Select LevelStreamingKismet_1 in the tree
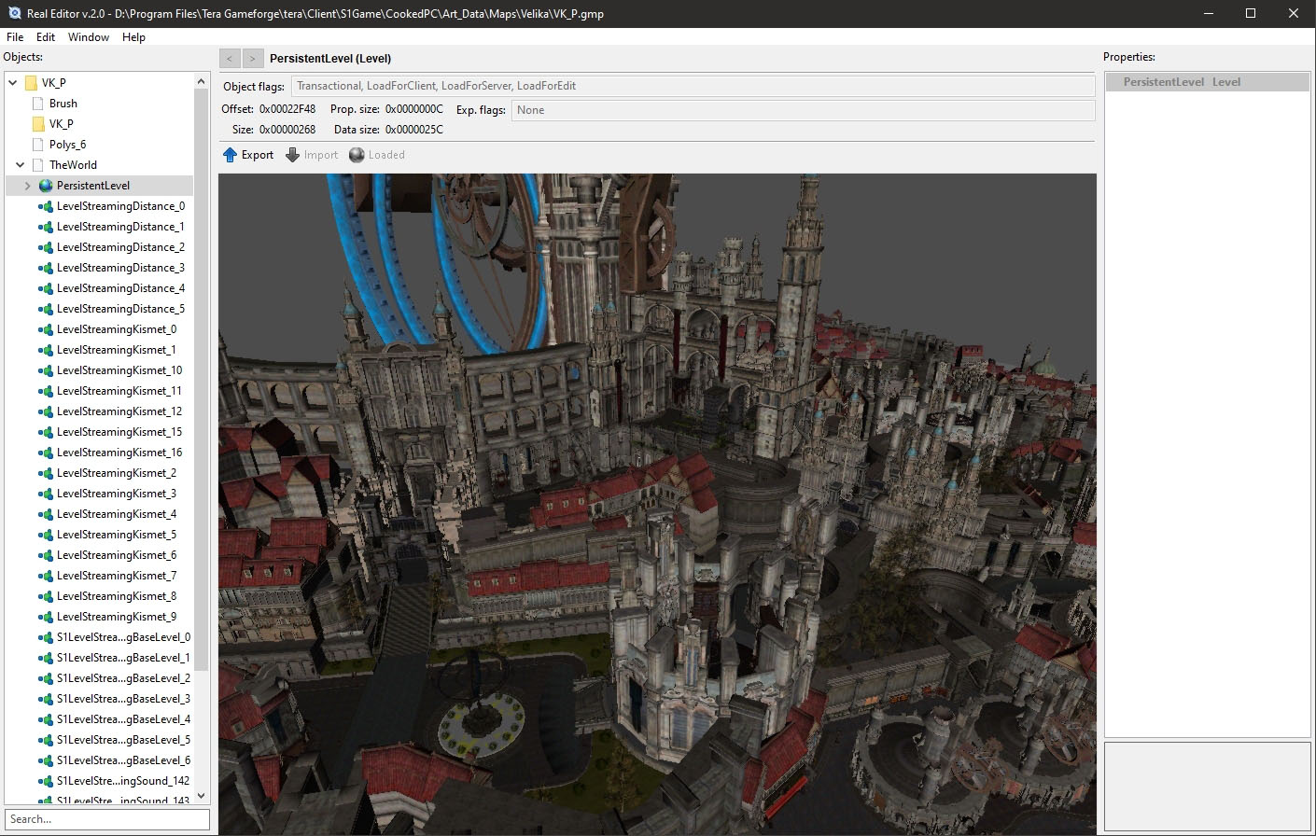1316x836 pixels. (x=117, y=350)
